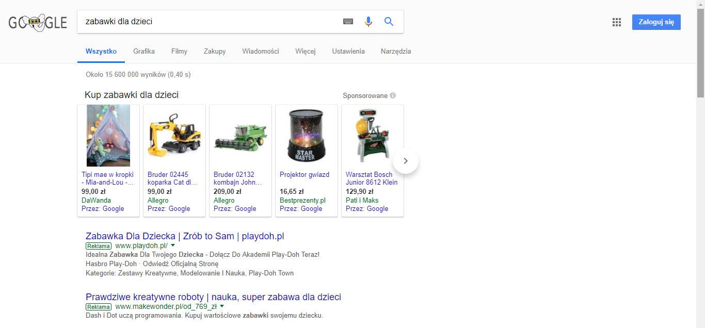Open the Google apps grid icon

tap(616, 22)
